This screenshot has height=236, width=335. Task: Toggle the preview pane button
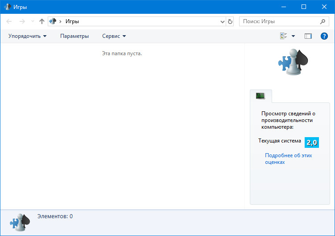tap(308, 36)
